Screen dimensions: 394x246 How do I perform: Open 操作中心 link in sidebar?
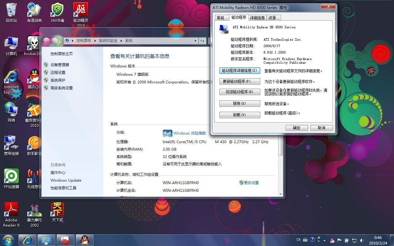coord(58,172)
